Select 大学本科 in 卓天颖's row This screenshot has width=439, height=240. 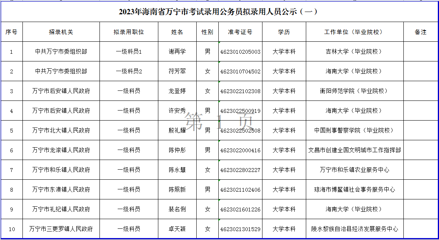284,229
